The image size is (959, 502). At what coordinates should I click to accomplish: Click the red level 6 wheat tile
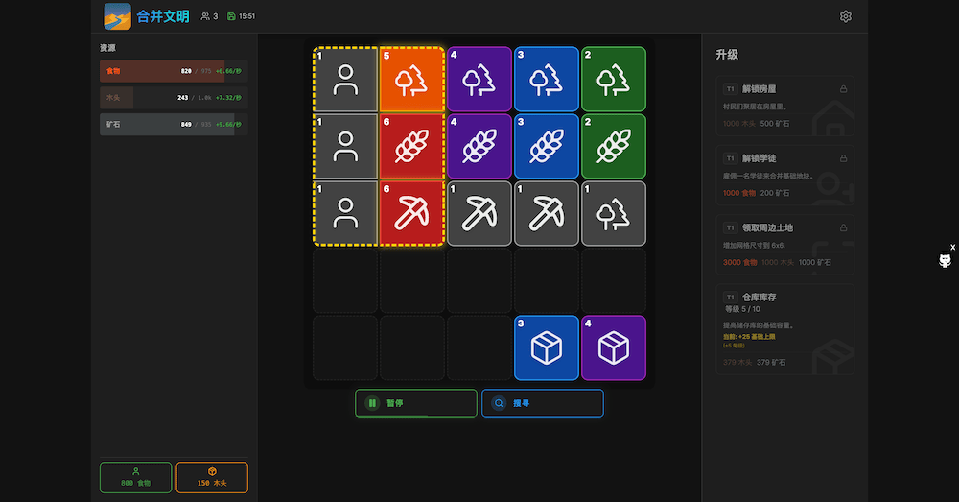412,147
